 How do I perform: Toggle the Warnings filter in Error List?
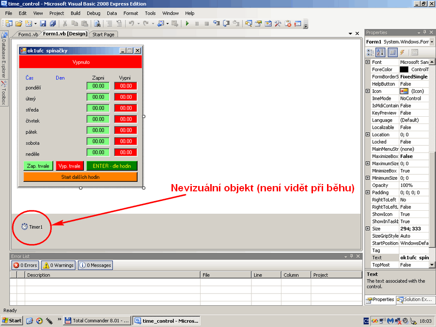58,265
